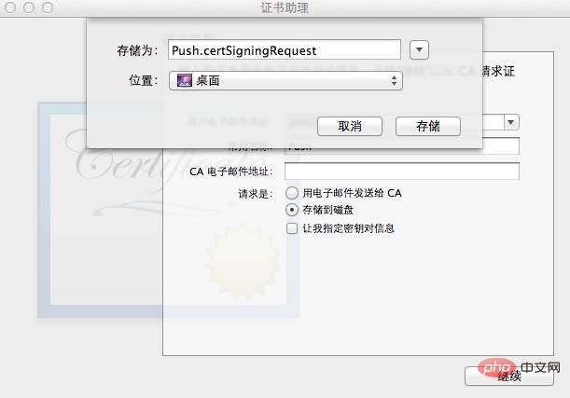Click the up-down stepper arrows on location popup
The width and height of the screenshot is (570, 398).
coord(394,80)
